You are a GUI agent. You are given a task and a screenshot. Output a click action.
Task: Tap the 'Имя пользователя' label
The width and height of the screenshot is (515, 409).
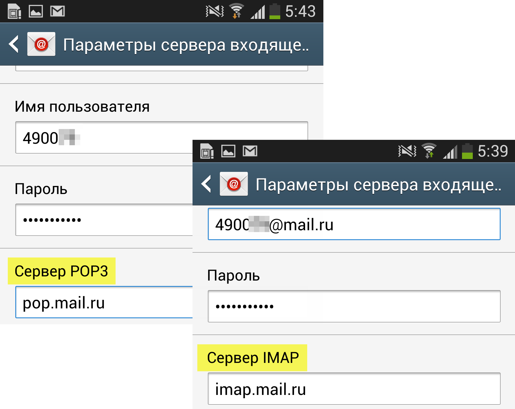pos(82,107)
